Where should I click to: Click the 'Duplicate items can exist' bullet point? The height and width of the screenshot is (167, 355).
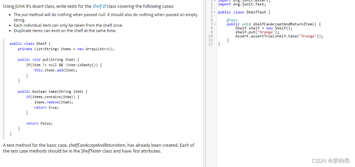65,31
